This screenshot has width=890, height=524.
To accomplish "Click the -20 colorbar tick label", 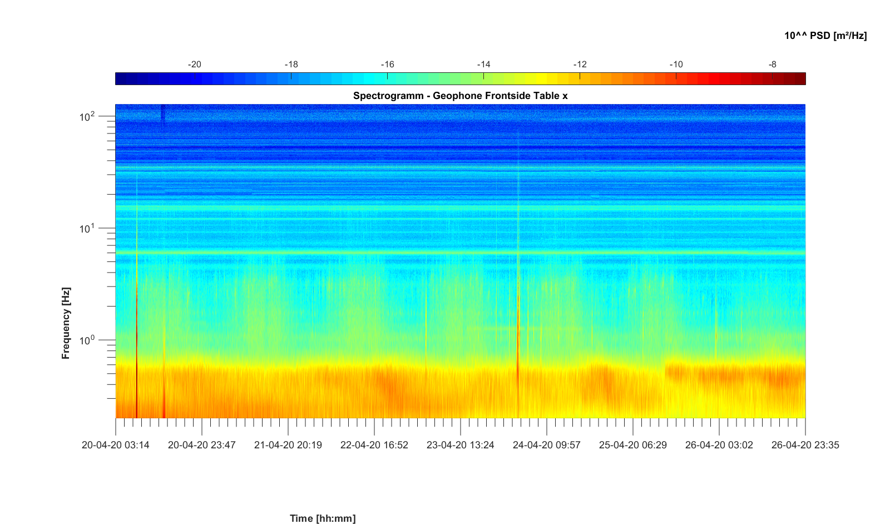I will tap(194, 65).
